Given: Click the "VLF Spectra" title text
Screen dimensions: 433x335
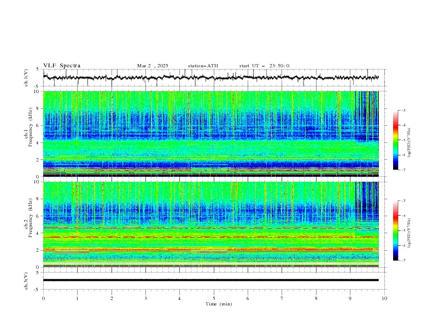Looking at the screenshot, I should [62, 66].
